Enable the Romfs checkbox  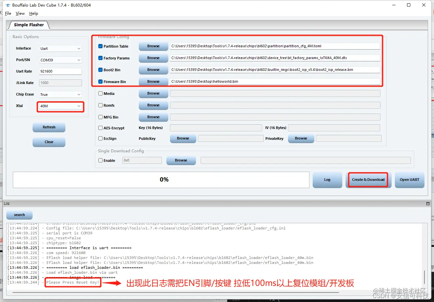(101, 105)
